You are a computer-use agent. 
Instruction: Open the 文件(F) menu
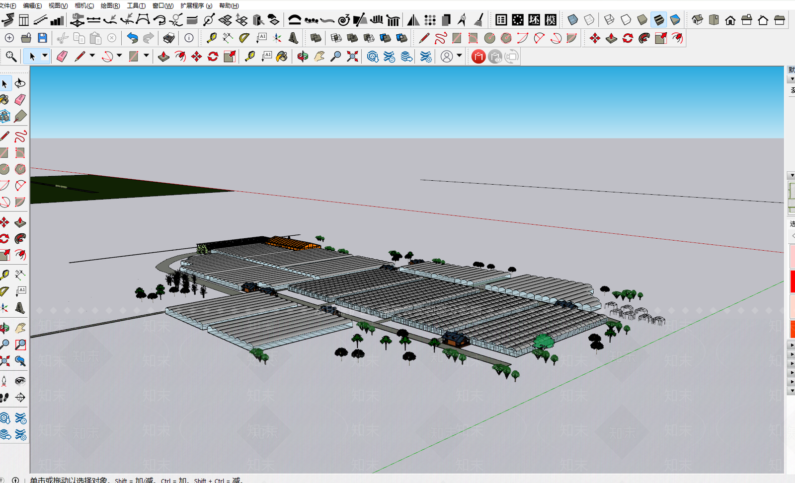[7, 5]
